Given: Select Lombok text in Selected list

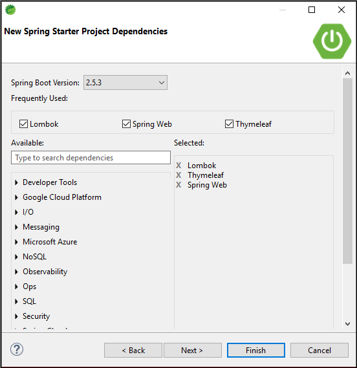Looking at the screenshot, I should pyautogui.click(x=202, y=166).
